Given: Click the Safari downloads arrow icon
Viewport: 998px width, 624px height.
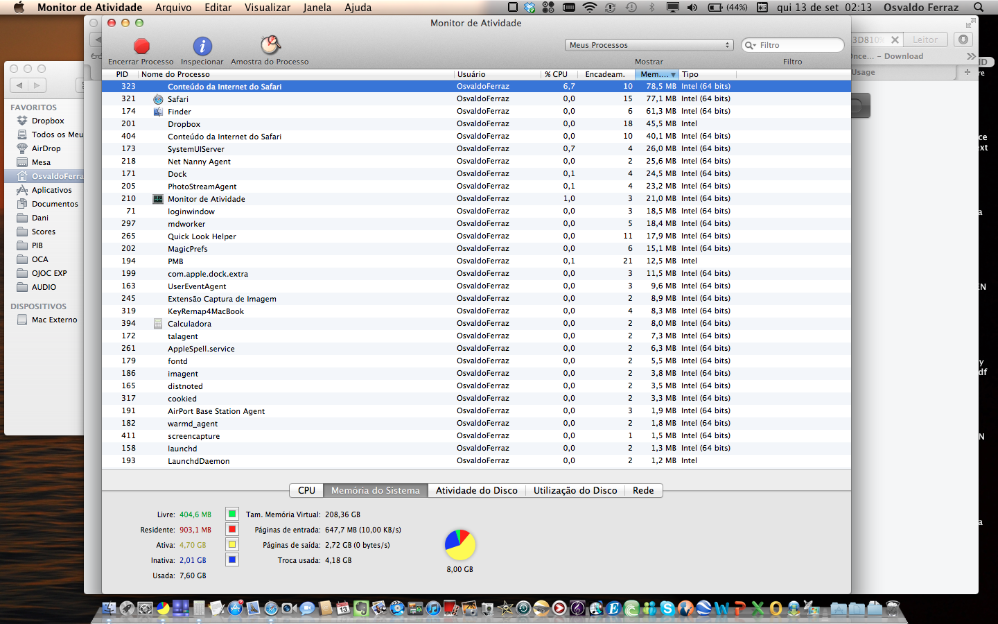Looking at the screenshot, I should click(963, 40).
